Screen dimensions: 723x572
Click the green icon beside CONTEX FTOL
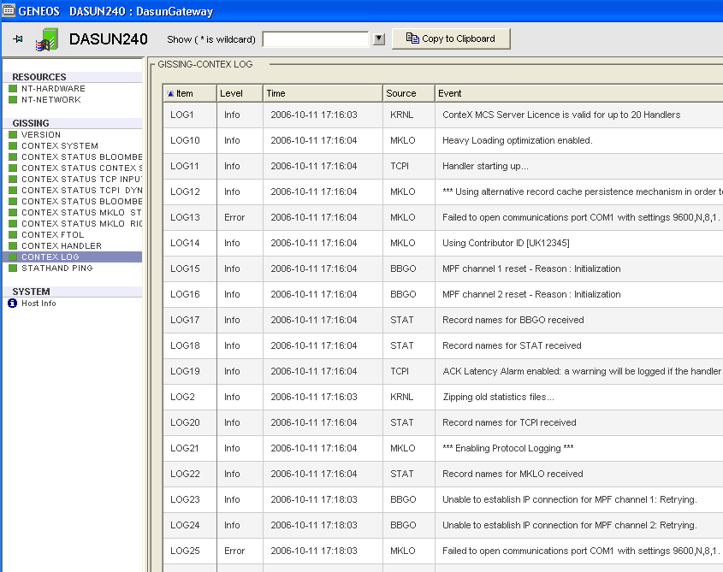click(x=13, y=235)
